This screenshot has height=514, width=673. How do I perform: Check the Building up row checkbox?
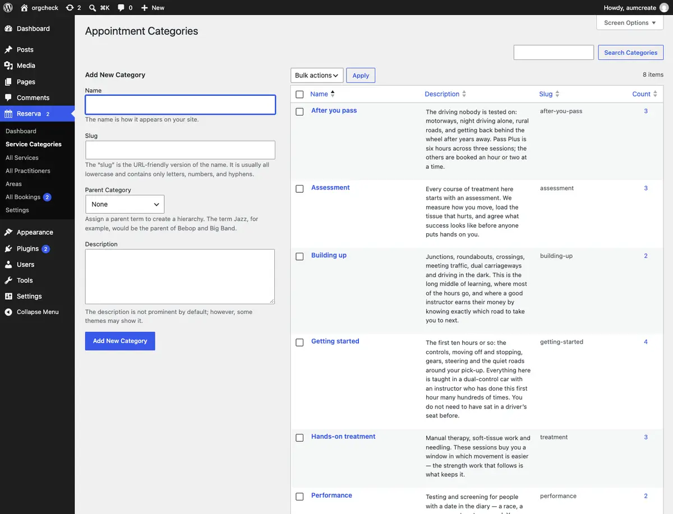pos(299,256)
